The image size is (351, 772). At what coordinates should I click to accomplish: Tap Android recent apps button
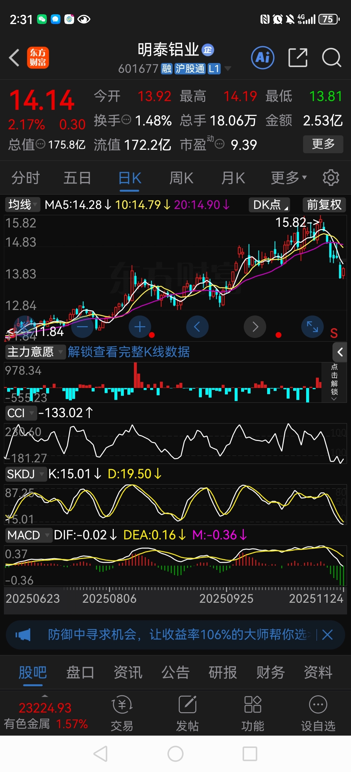[250, 754]
